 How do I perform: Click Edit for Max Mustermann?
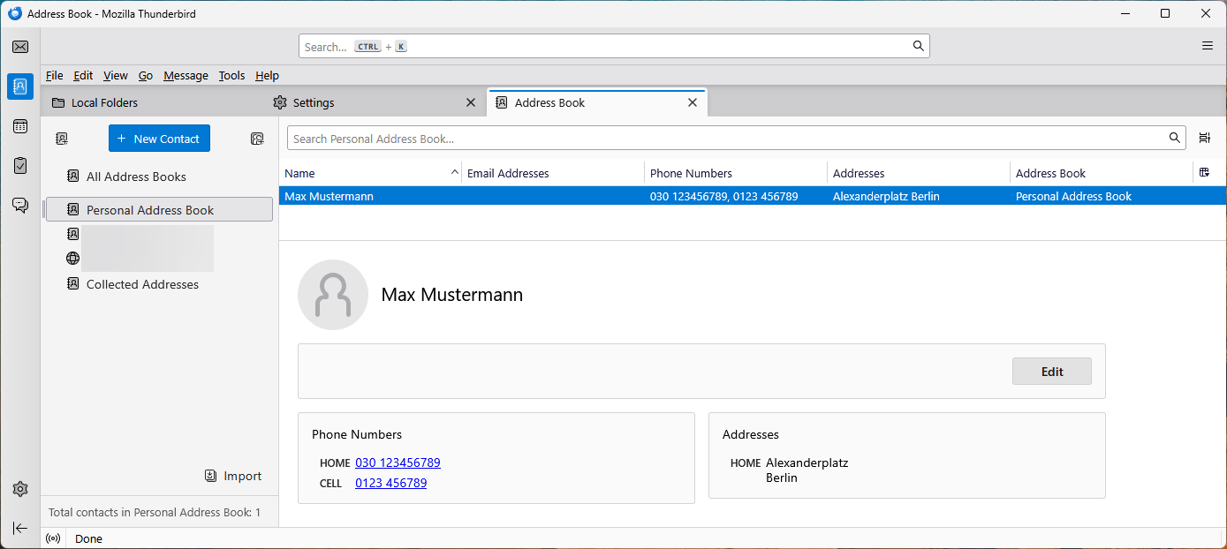pos(1051,372)
